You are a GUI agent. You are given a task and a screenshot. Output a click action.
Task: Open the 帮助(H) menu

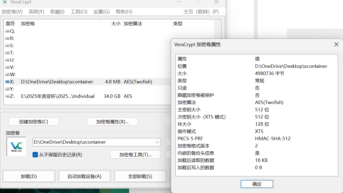pos(124,12)
